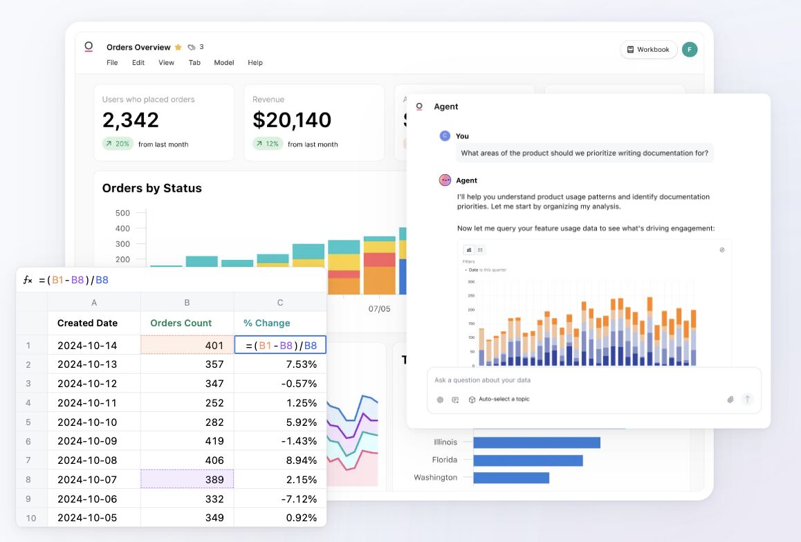Click the Workbook button
The height and width of the screenshot is (542, 801).
pos(648,50)
